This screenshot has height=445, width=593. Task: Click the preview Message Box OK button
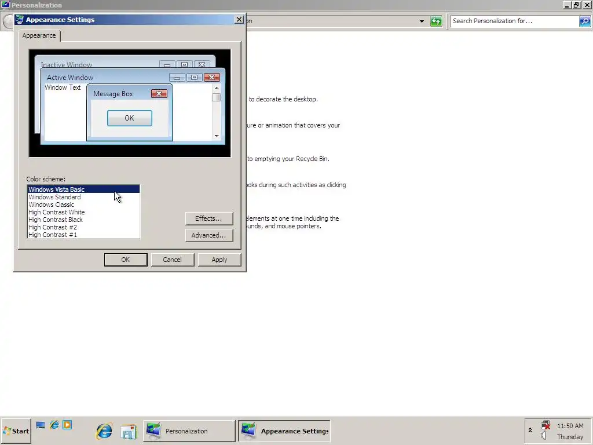[129, 118]
